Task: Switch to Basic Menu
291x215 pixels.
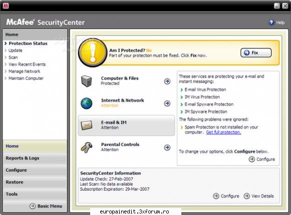Action: [46, 206]
